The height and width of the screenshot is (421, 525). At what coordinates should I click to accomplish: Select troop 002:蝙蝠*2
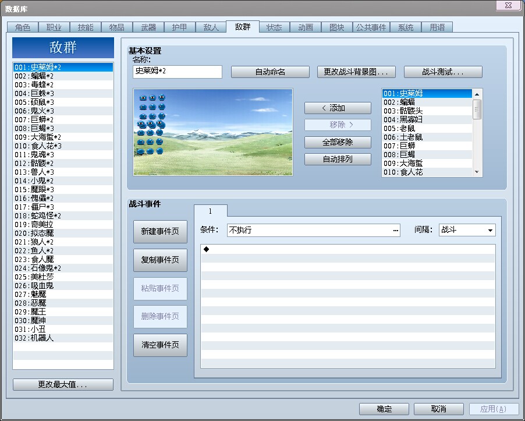pyautogui.click(x=63, y=76)
